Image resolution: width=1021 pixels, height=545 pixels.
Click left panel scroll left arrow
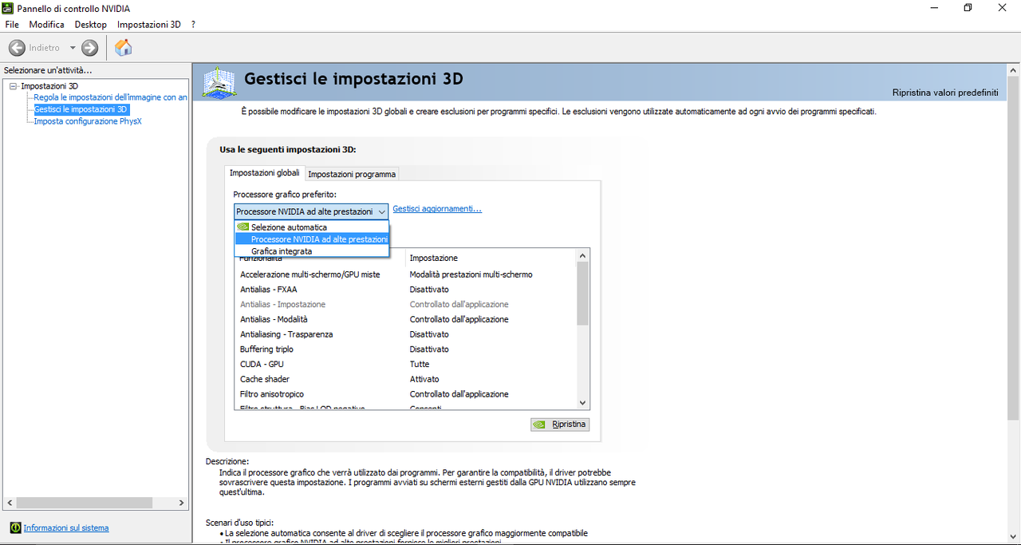tap(10, 503)
